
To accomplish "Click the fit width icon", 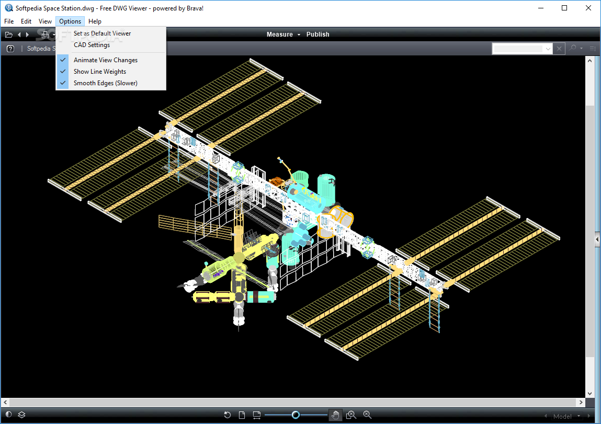I will pyautogui.click(x=257, y=415).
